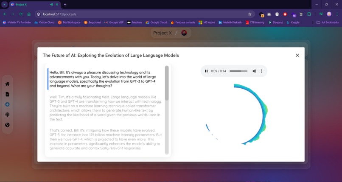Open the Kaggle bookmark
The width and height of the screenshot is (342, 182).
(x=293, y=22)
